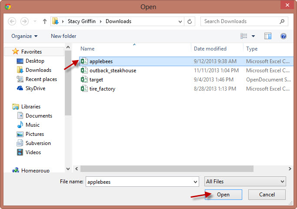This screenshot has width=297, height=209.
Task: Open the Subversion library
Action: [38, 143]
